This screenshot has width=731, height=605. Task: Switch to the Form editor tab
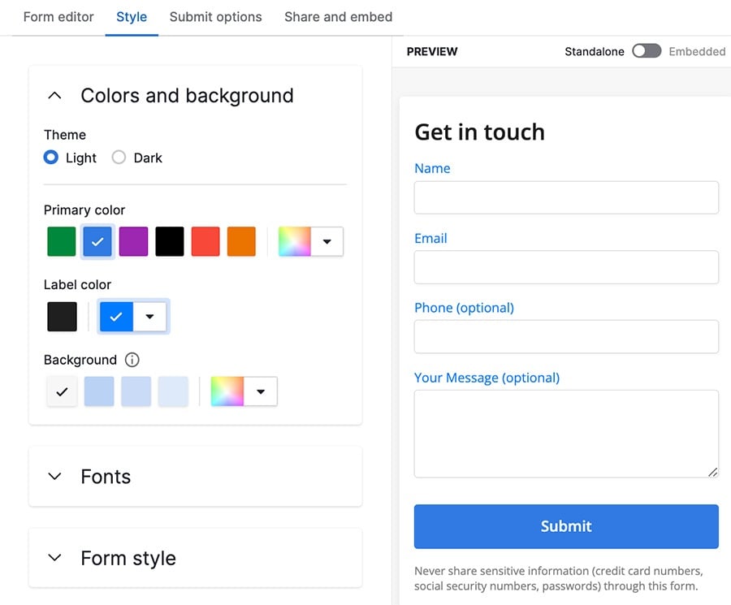click(x=58, y=16)
